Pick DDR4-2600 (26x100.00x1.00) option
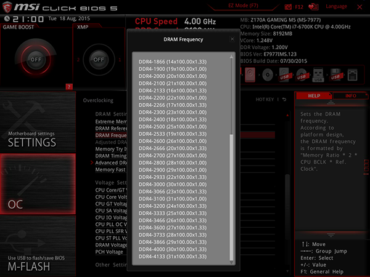The image size is (370, 277). click(x=173, y=141)
